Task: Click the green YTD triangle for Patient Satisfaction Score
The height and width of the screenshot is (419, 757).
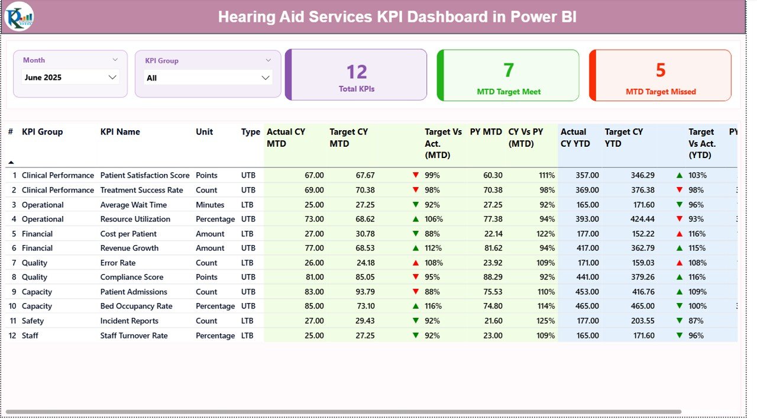Action: (x=679, y=175)
